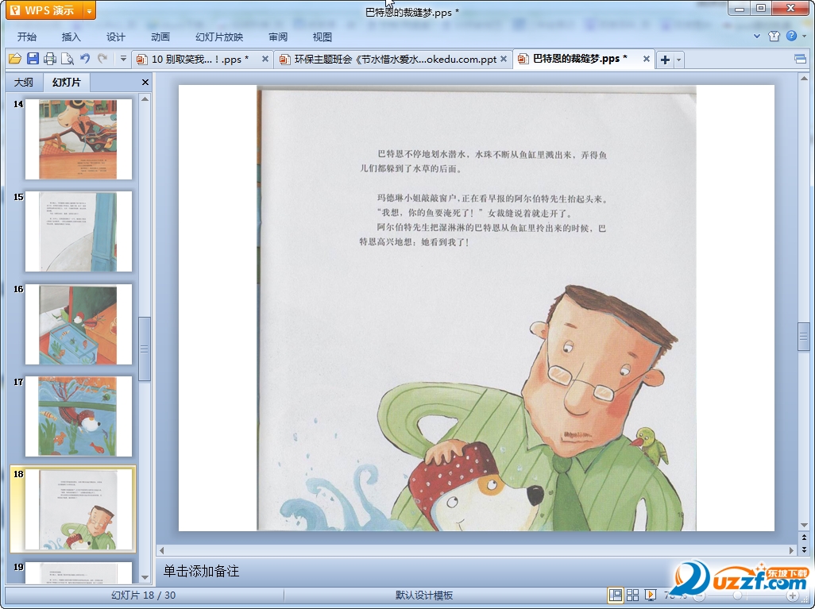This screenshot has height=609, width=815.
Task: Open the 幻灯片放映 menu
Action: [219, 37]
